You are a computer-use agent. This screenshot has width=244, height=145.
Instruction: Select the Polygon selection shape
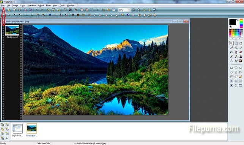(236, 76)
